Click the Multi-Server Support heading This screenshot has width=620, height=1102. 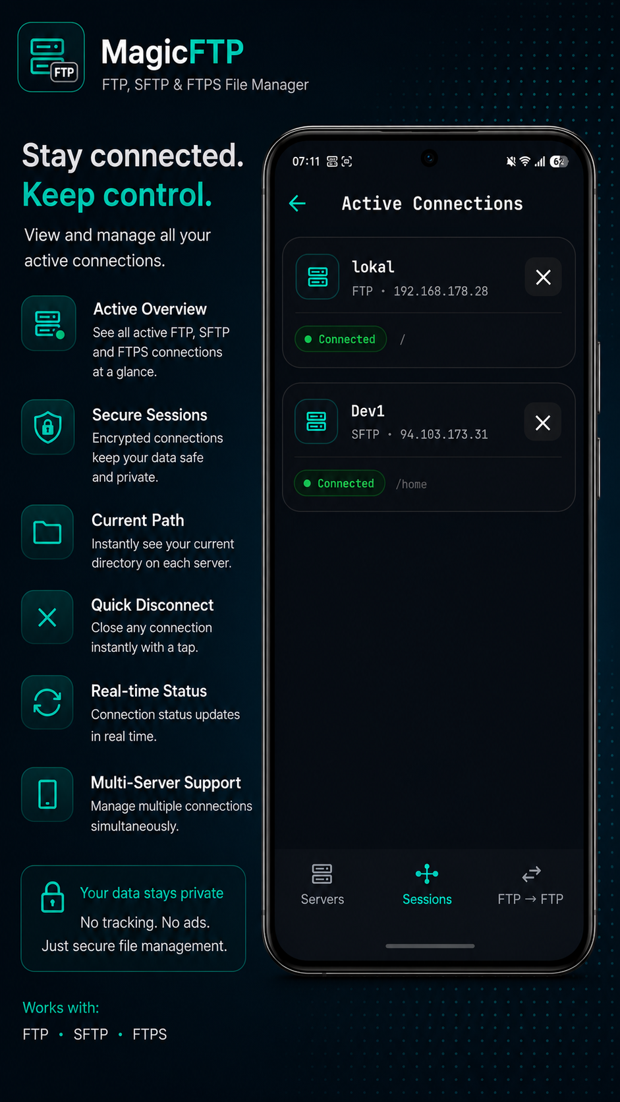tap(166, 782)
